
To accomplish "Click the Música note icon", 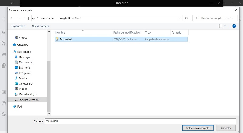I will (16, 78).
